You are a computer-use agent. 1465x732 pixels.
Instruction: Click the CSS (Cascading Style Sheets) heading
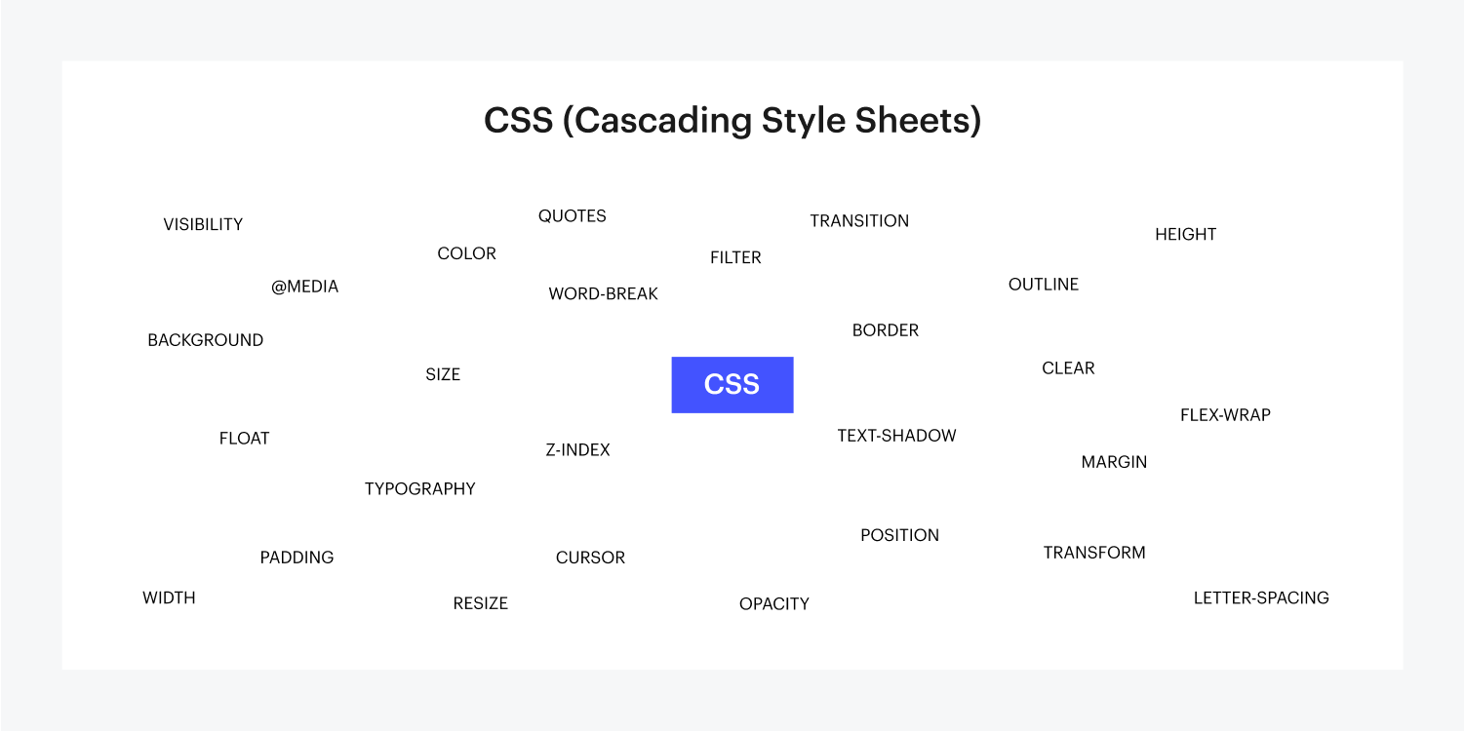(732, 121)
